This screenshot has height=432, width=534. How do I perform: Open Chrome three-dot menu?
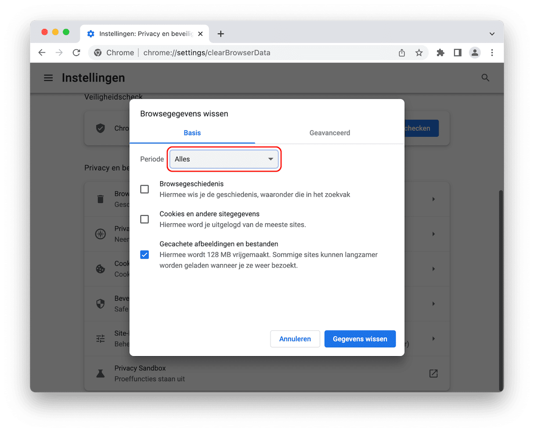coord(492,53)
